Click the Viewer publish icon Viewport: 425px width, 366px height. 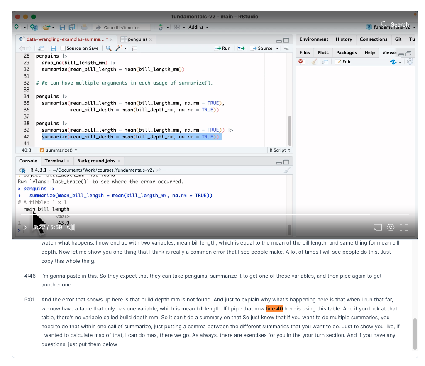[x=393, y=62]
